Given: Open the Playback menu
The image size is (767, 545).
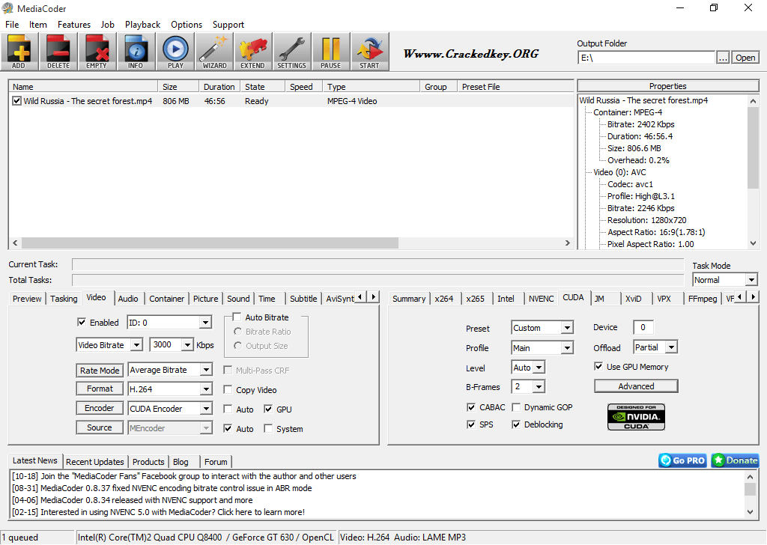Looking at the screenshot, I should (x=142, y=25).
